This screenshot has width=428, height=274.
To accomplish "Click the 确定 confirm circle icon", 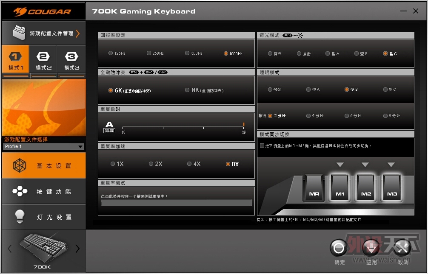I will 339,248.
